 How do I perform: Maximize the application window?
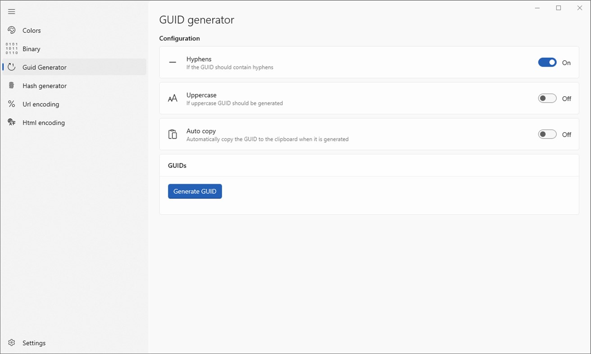[559, 8]
